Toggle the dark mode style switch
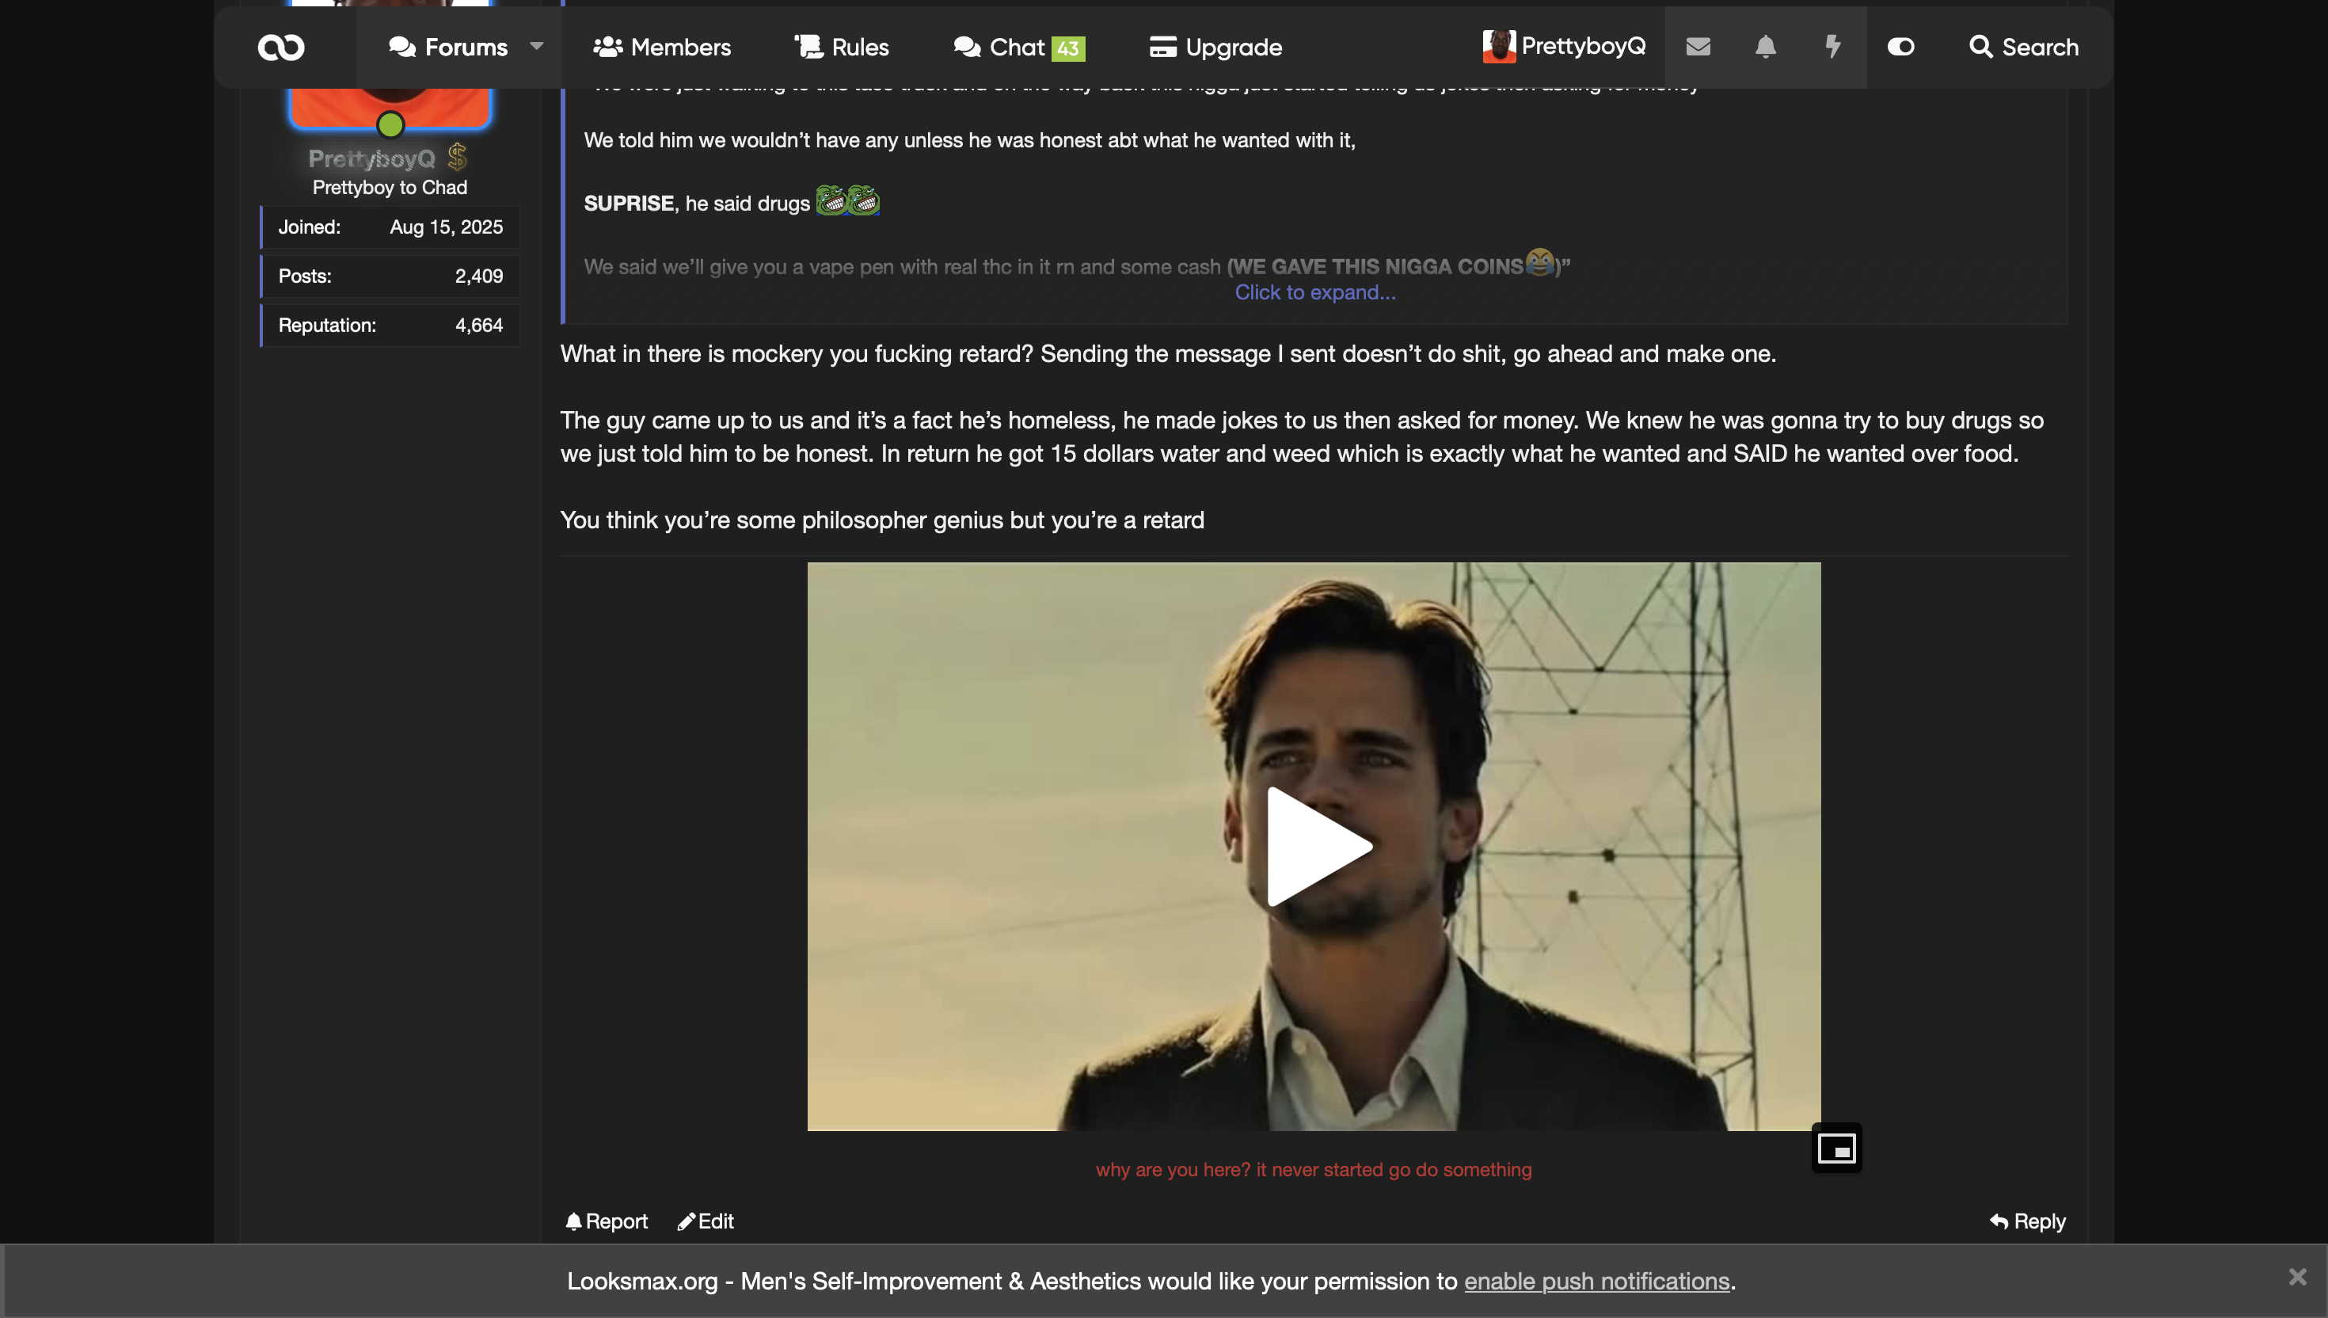The width and height of the screenshot is (2328, 1318). click(x=1900, y=47)
